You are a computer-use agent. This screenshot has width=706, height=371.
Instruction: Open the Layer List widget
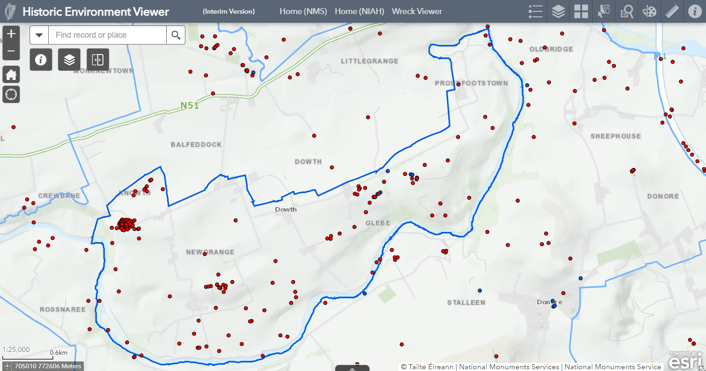(558, 11)
